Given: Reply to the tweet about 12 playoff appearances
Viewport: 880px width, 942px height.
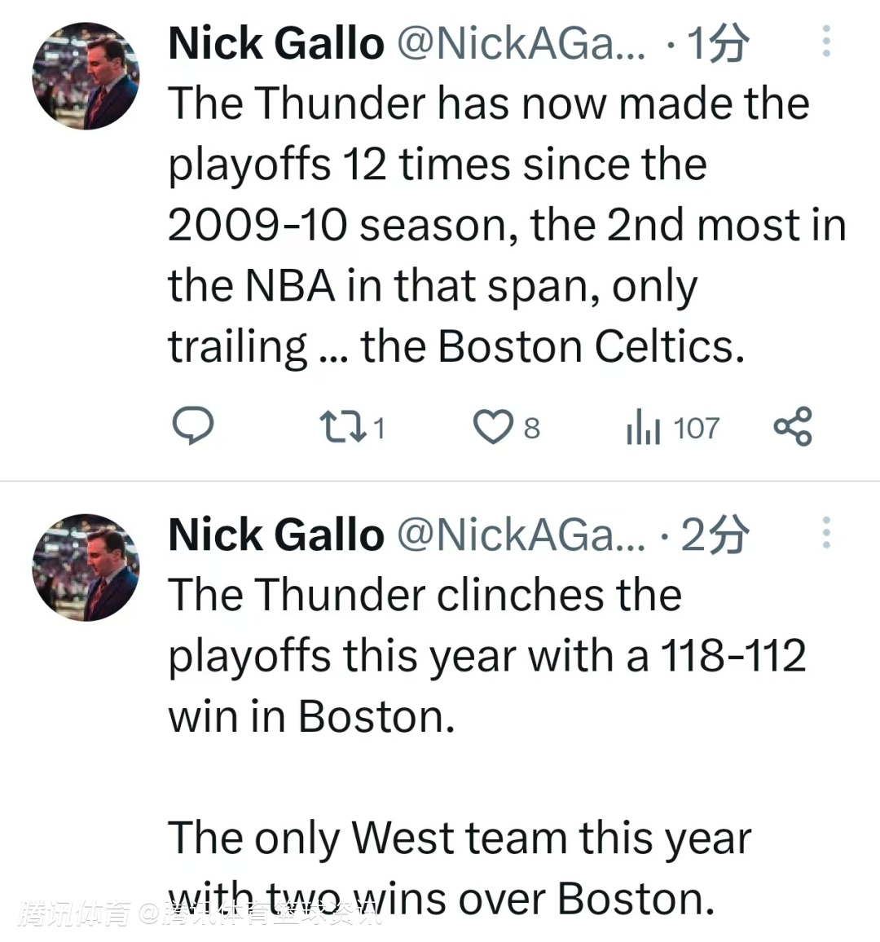Looking at the screenshot, I should tap(193, 426).
